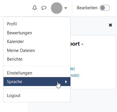Click the blue link ending in "de)"

73,69
